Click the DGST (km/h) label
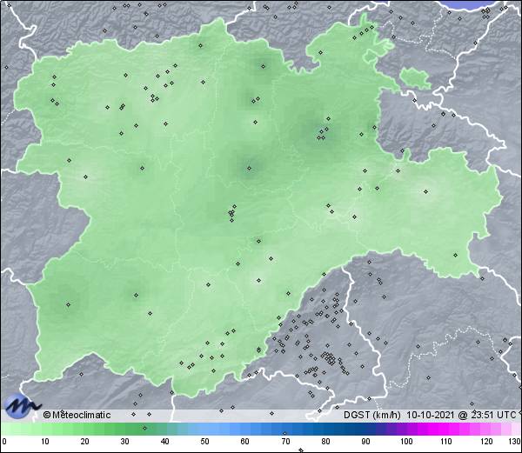 point(371,415)
